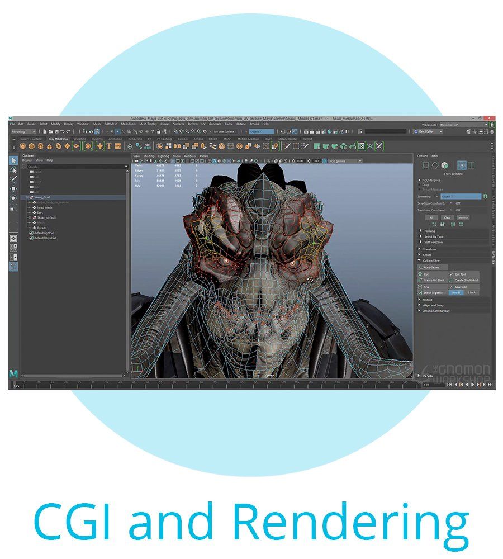Toggle the UV grid icon in UV Toolkit

pos(471,165)
